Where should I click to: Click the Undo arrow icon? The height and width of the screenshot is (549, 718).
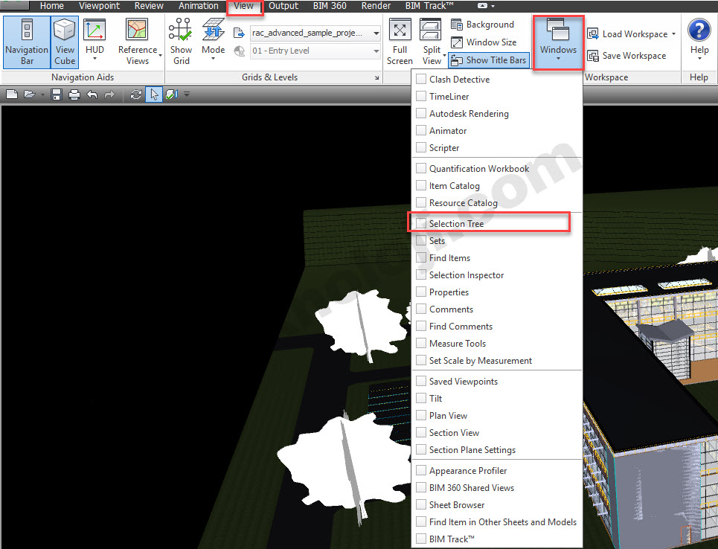92,94
